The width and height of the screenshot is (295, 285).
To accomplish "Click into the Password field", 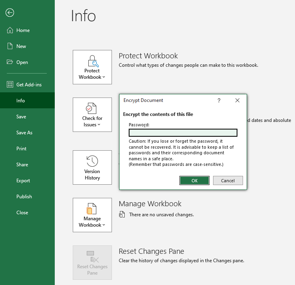I will 183,133.
